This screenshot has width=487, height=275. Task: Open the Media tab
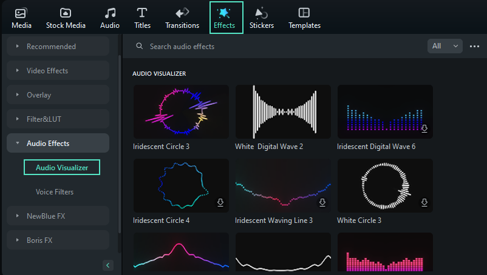[x=21, y=18]
